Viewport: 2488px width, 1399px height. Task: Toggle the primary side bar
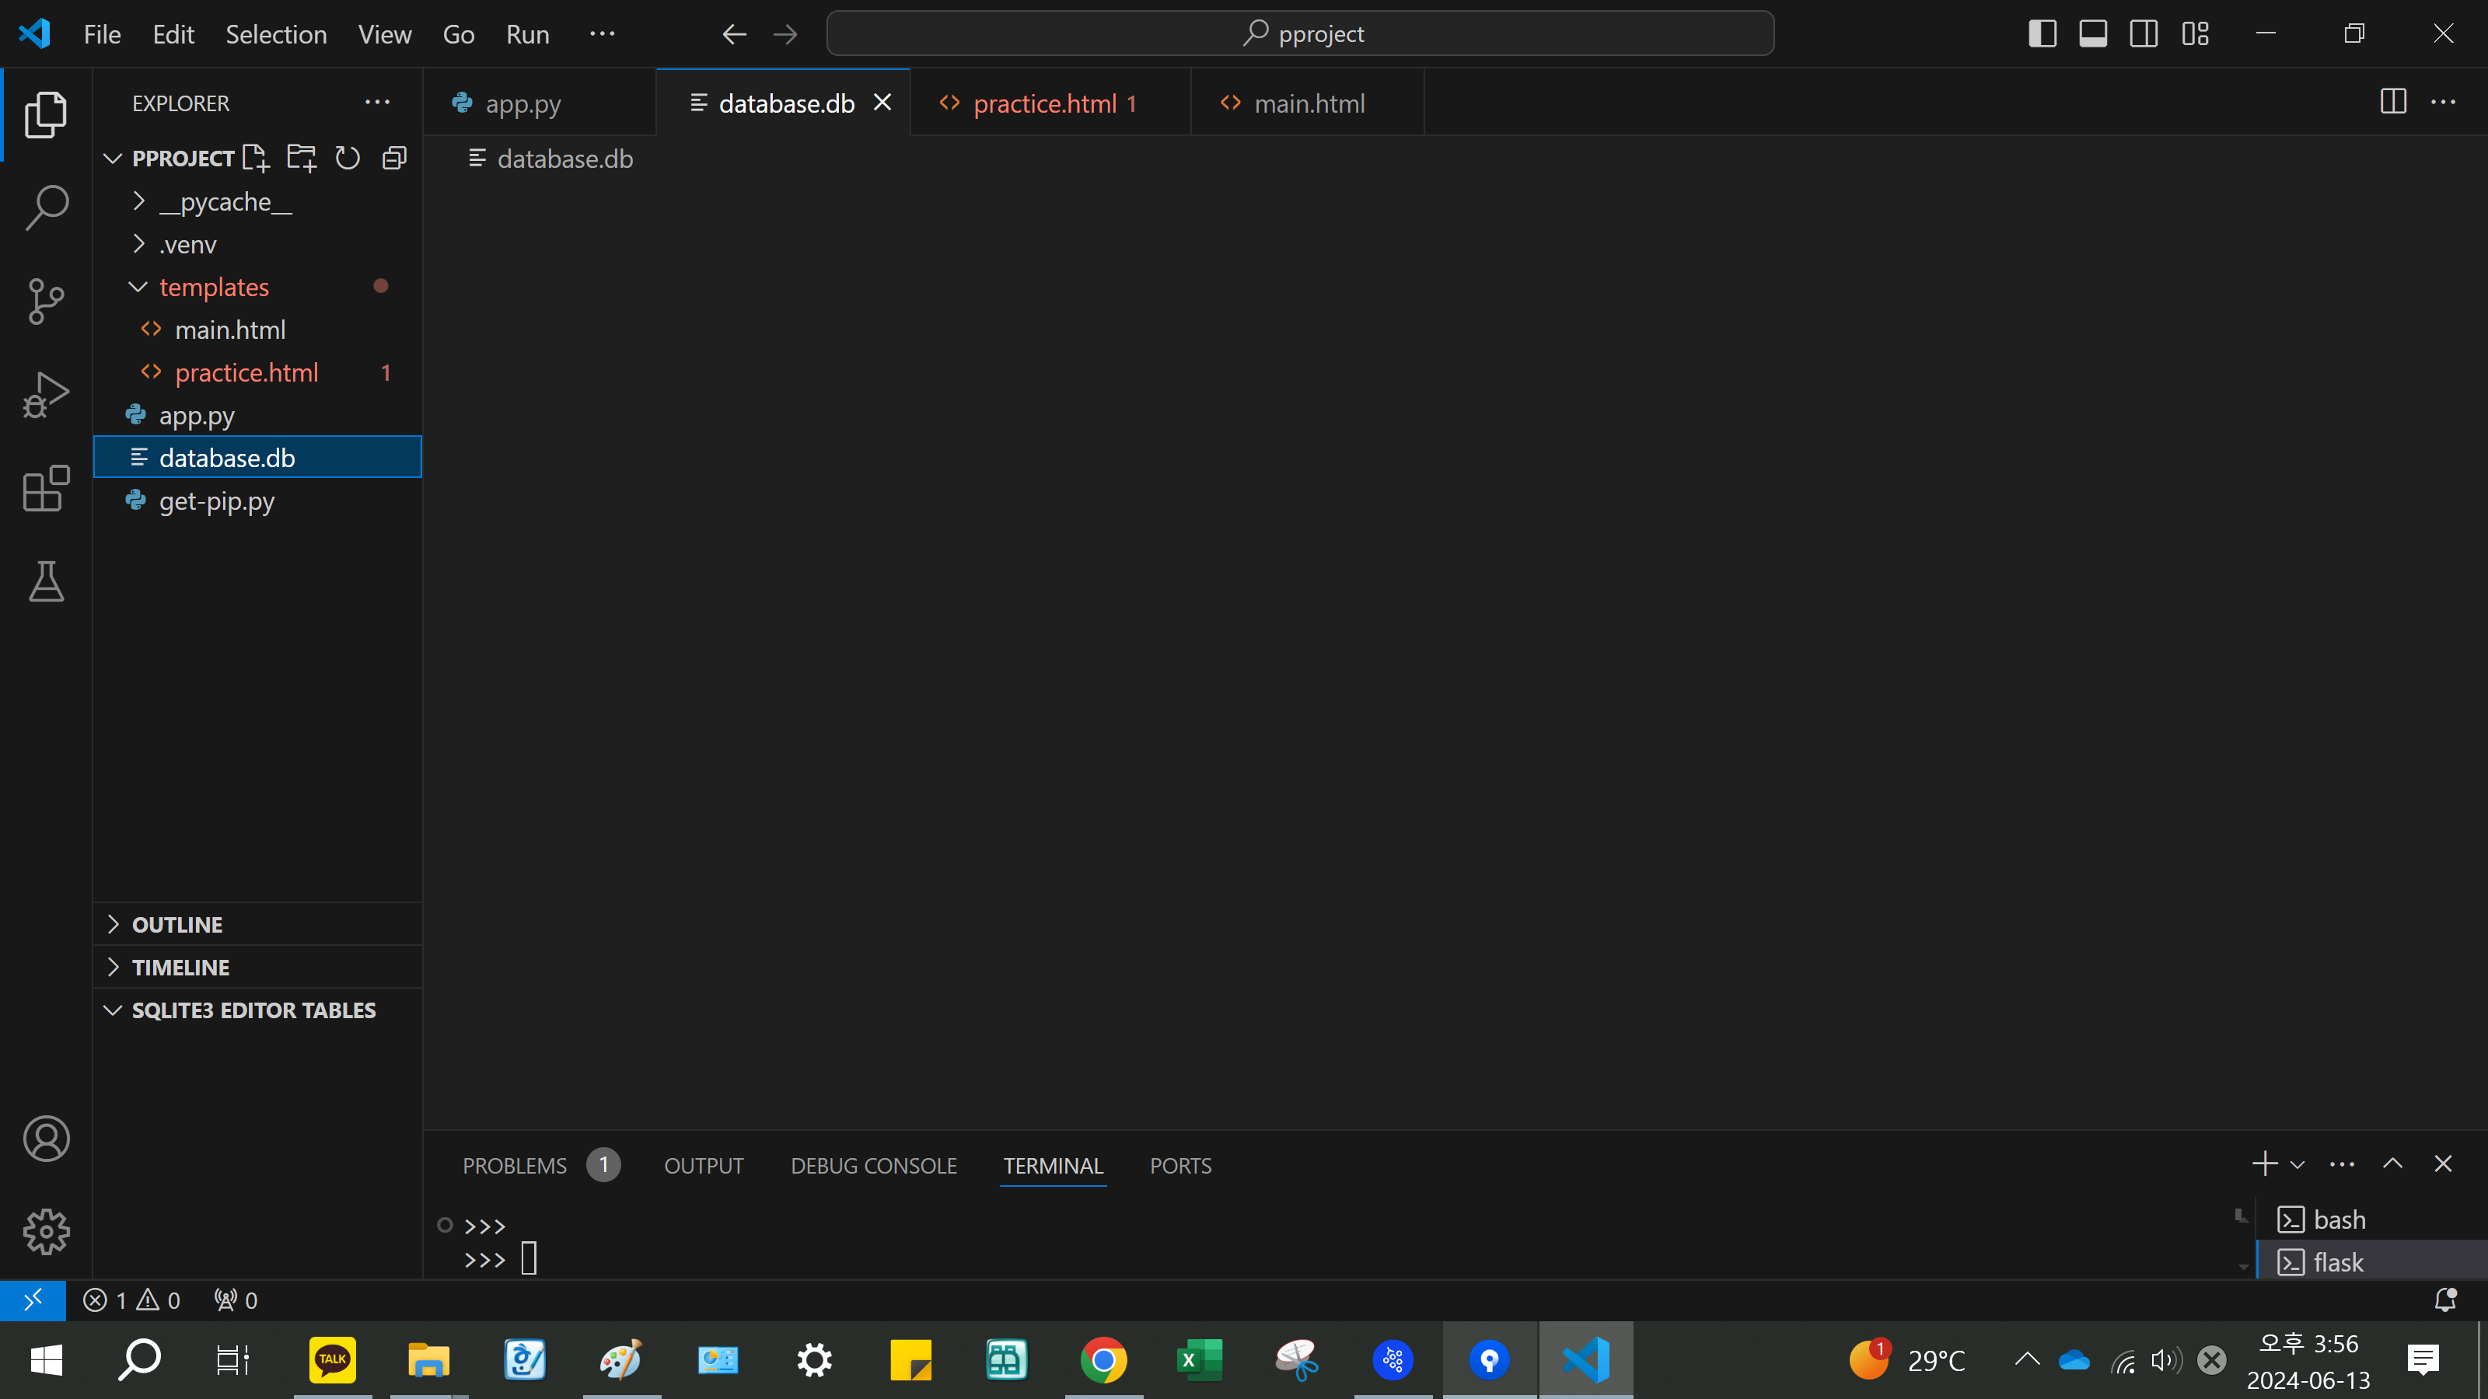click(x=2042, y=33)
